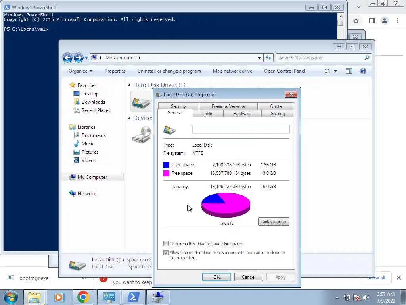406x305 pixels.
Task: Collapse the Hard Disk Drives group
Action: point(130,85)
